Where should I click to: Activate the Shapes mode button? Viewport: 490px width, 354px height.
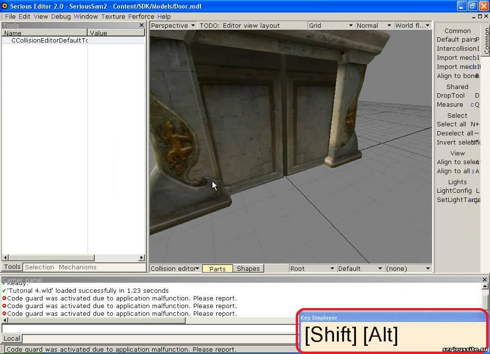click(248, 269)
